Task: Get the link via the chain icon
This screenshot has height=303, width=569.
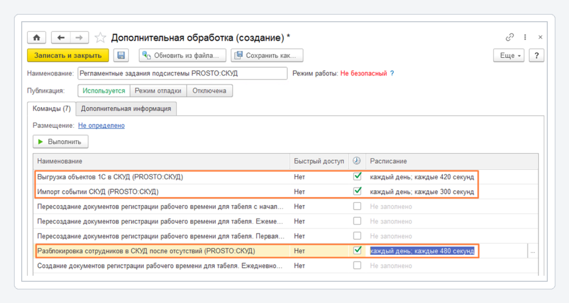Action: (510, 37)
